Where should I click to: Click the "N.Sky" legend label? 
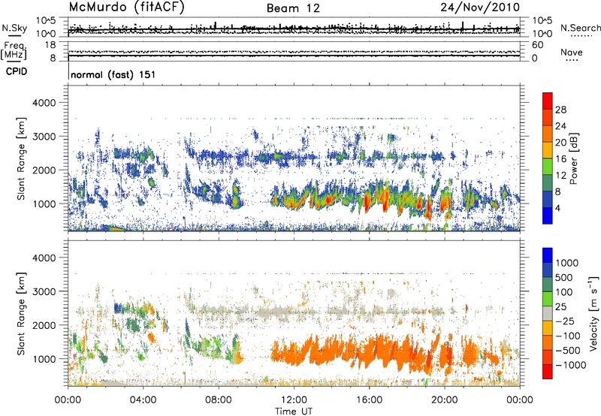coord(14,28)
